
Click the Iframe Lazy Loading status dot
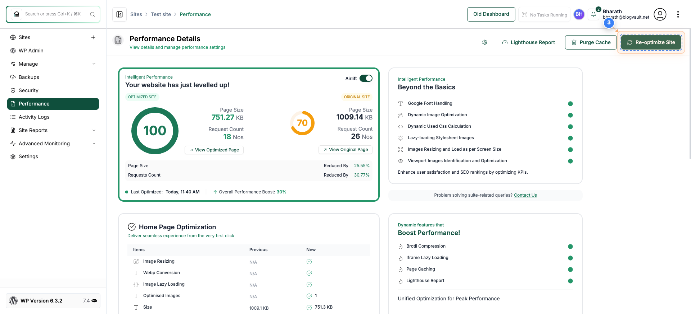tap(570, 258)
